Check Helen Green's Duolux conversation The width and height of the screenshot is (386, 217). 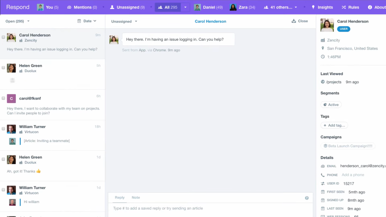click(x=4, y=68)
